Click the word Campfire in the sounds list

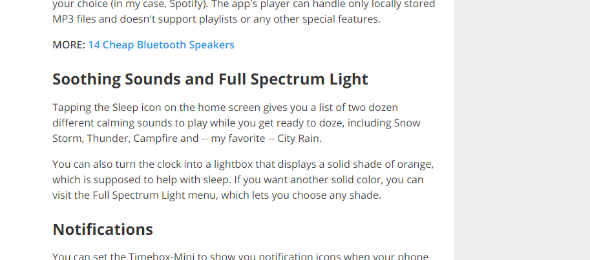pos(160,138)
